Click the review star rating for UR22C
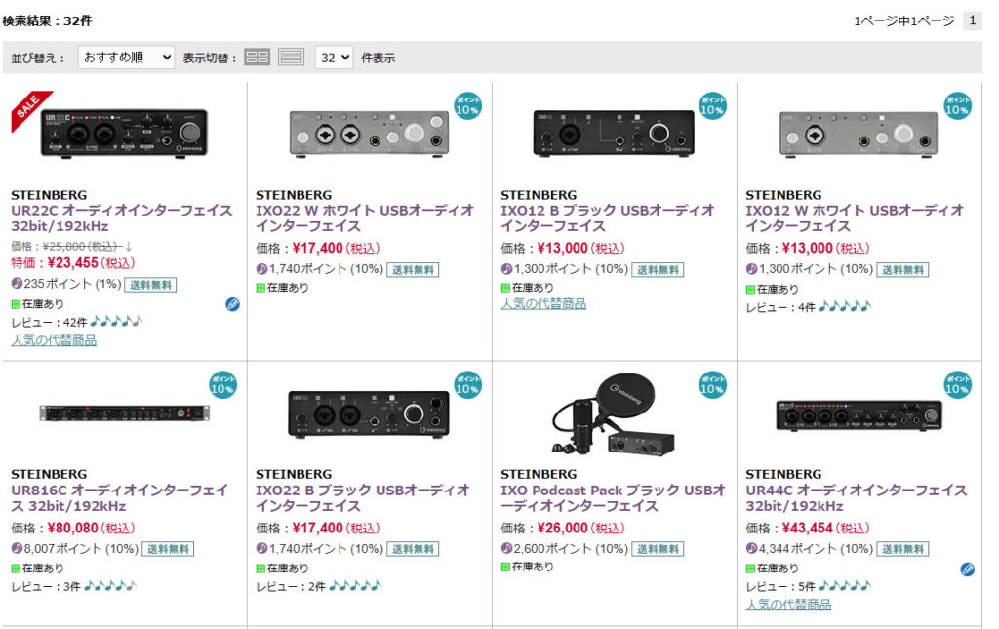 tap(116, 321)
